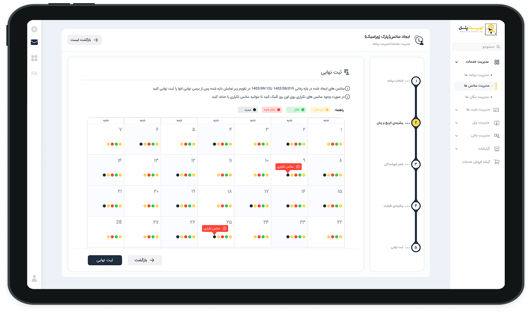Click the مدیریت بلیت ها ticket icon
530x314 pixels.
pyautogui.click(x=497, y=109)
